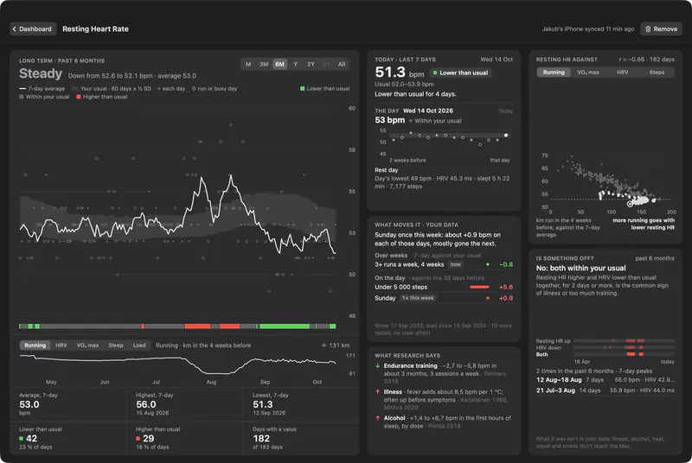Select the 3M time range
The width and height of the screenshot is (692, 463).
(264, 64)
